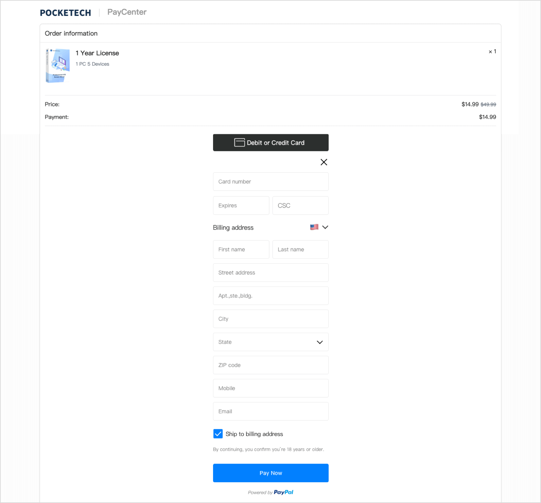Screen dimensions: 541x503
Task: Click the PayCenter header text
Action: (127, 12)
